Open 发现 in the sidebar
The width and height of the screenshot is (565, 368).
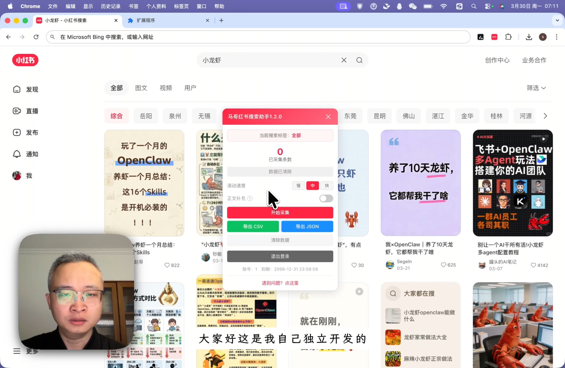26,89
